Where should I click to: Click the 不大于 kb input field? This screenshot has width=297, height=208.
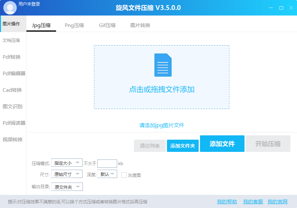107,163
